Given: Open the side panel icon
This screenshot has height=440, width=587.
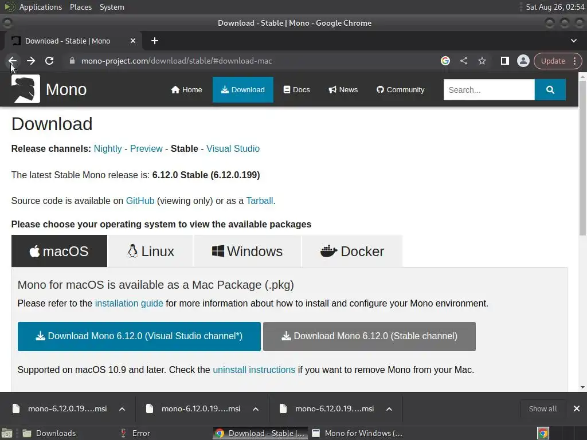Looking at the screenshot, I should 504,61.
